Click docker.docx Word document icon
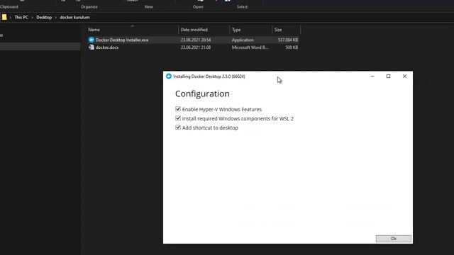This screenshot has height=255, width=454. click(x=92, y=47)
